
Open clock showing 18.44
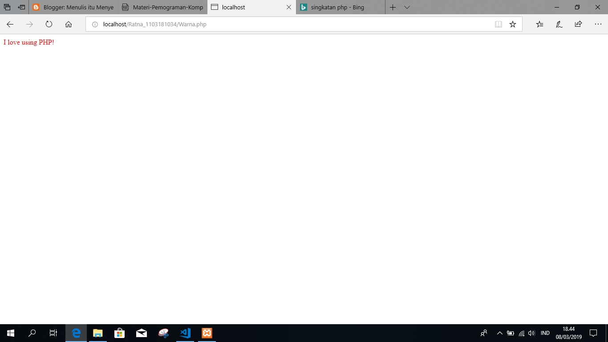[x=568, y=333]
